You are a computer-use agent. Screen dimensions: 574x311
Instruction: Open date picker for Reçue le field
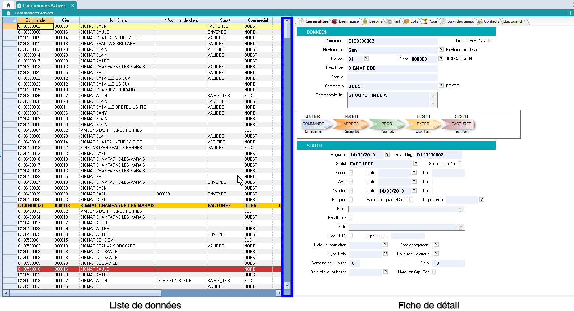point(387,155)
